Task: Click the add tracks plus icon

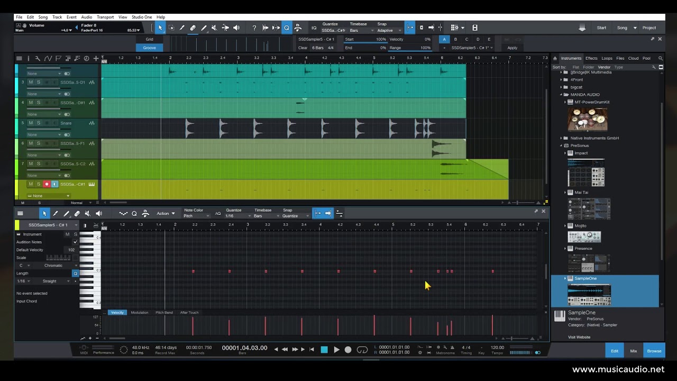Action: tap(96, 58)
